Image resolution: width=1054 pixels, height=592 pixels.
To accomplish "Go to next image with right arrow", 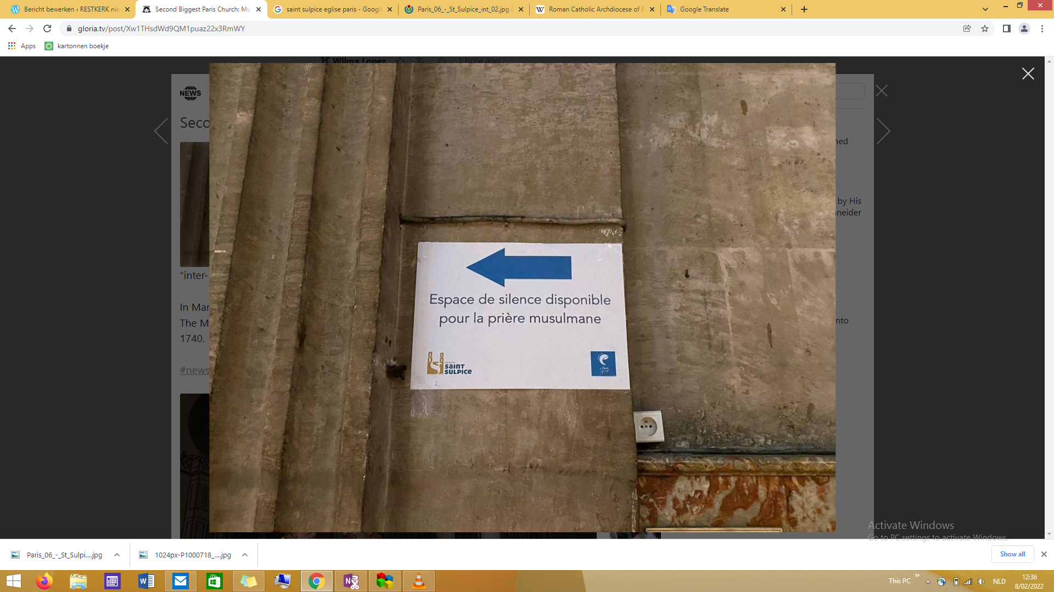I will 883,132.
